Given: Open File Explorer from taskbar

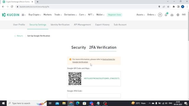Looking at the screenshot, I should [x=64, y=103].
